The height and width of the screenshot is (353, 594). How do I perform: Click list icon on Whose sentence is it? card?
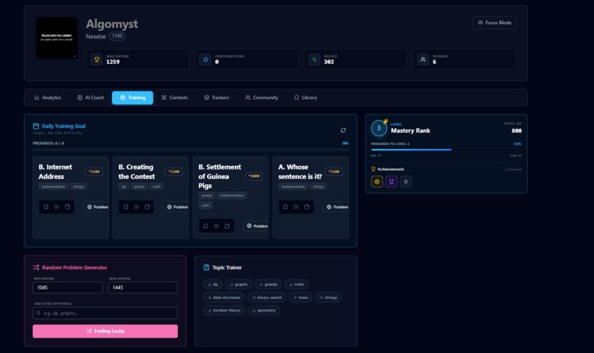[x=296, y=207]
